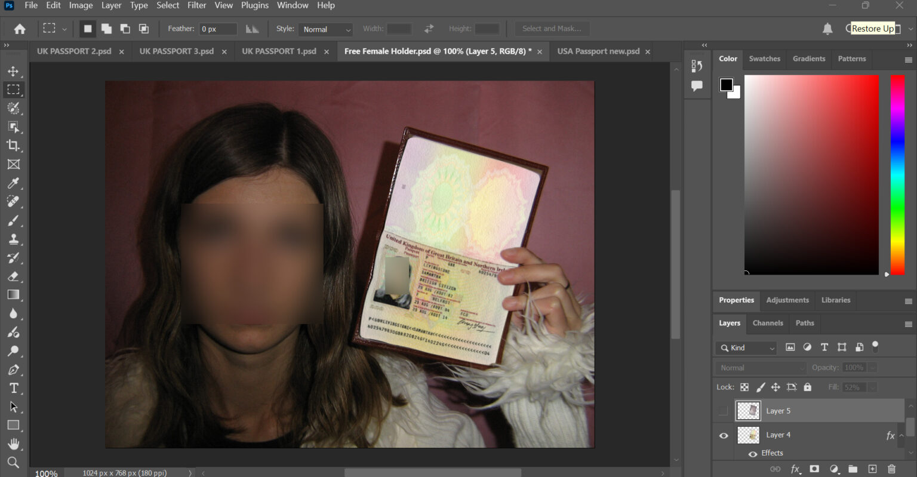
Task: Open the Image menu
Action: click(x=81, y=5)
